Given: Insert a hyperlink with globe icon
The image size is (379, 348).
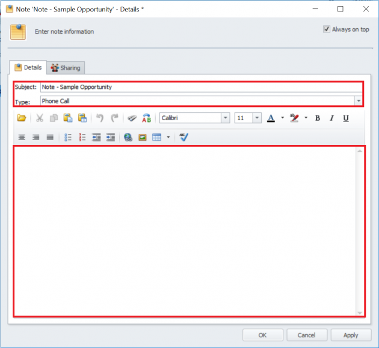Looking at the screenshot, I should (128, 137).
